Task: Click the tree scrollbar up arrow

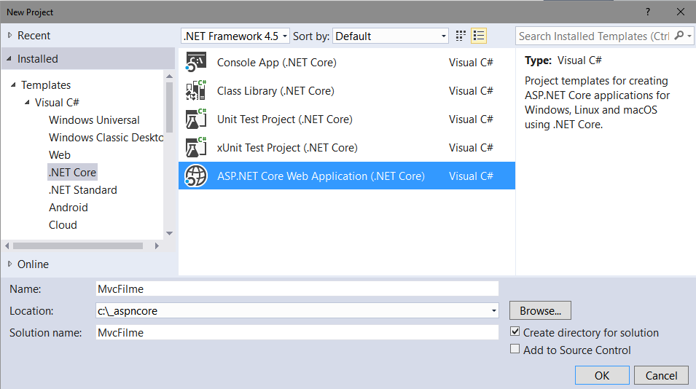Action: pos(169,76)
